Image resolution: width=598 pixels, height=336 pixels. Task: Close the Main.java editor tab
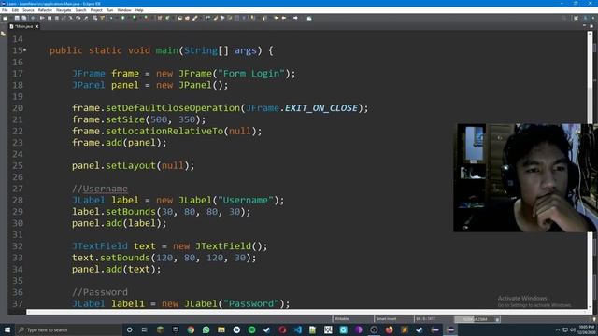click(x=36, y=27)
